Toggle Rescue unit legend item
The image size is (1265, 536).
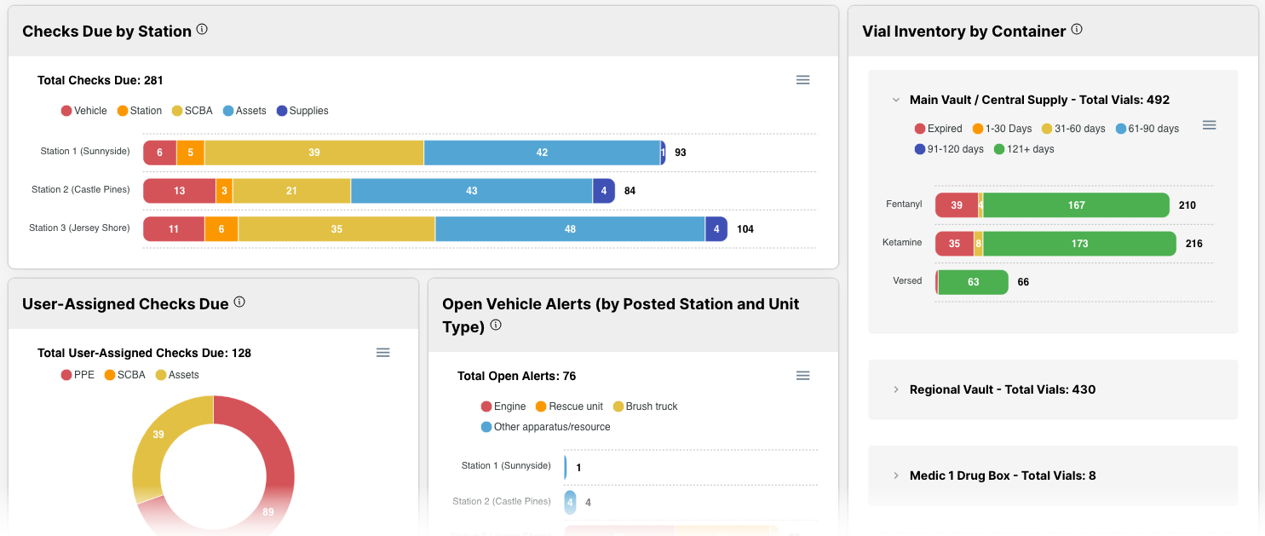click(569, 406)
